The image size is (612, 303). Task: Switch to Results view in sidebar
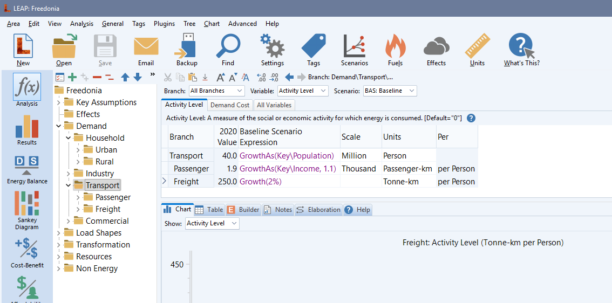click(x=27, y=130)
